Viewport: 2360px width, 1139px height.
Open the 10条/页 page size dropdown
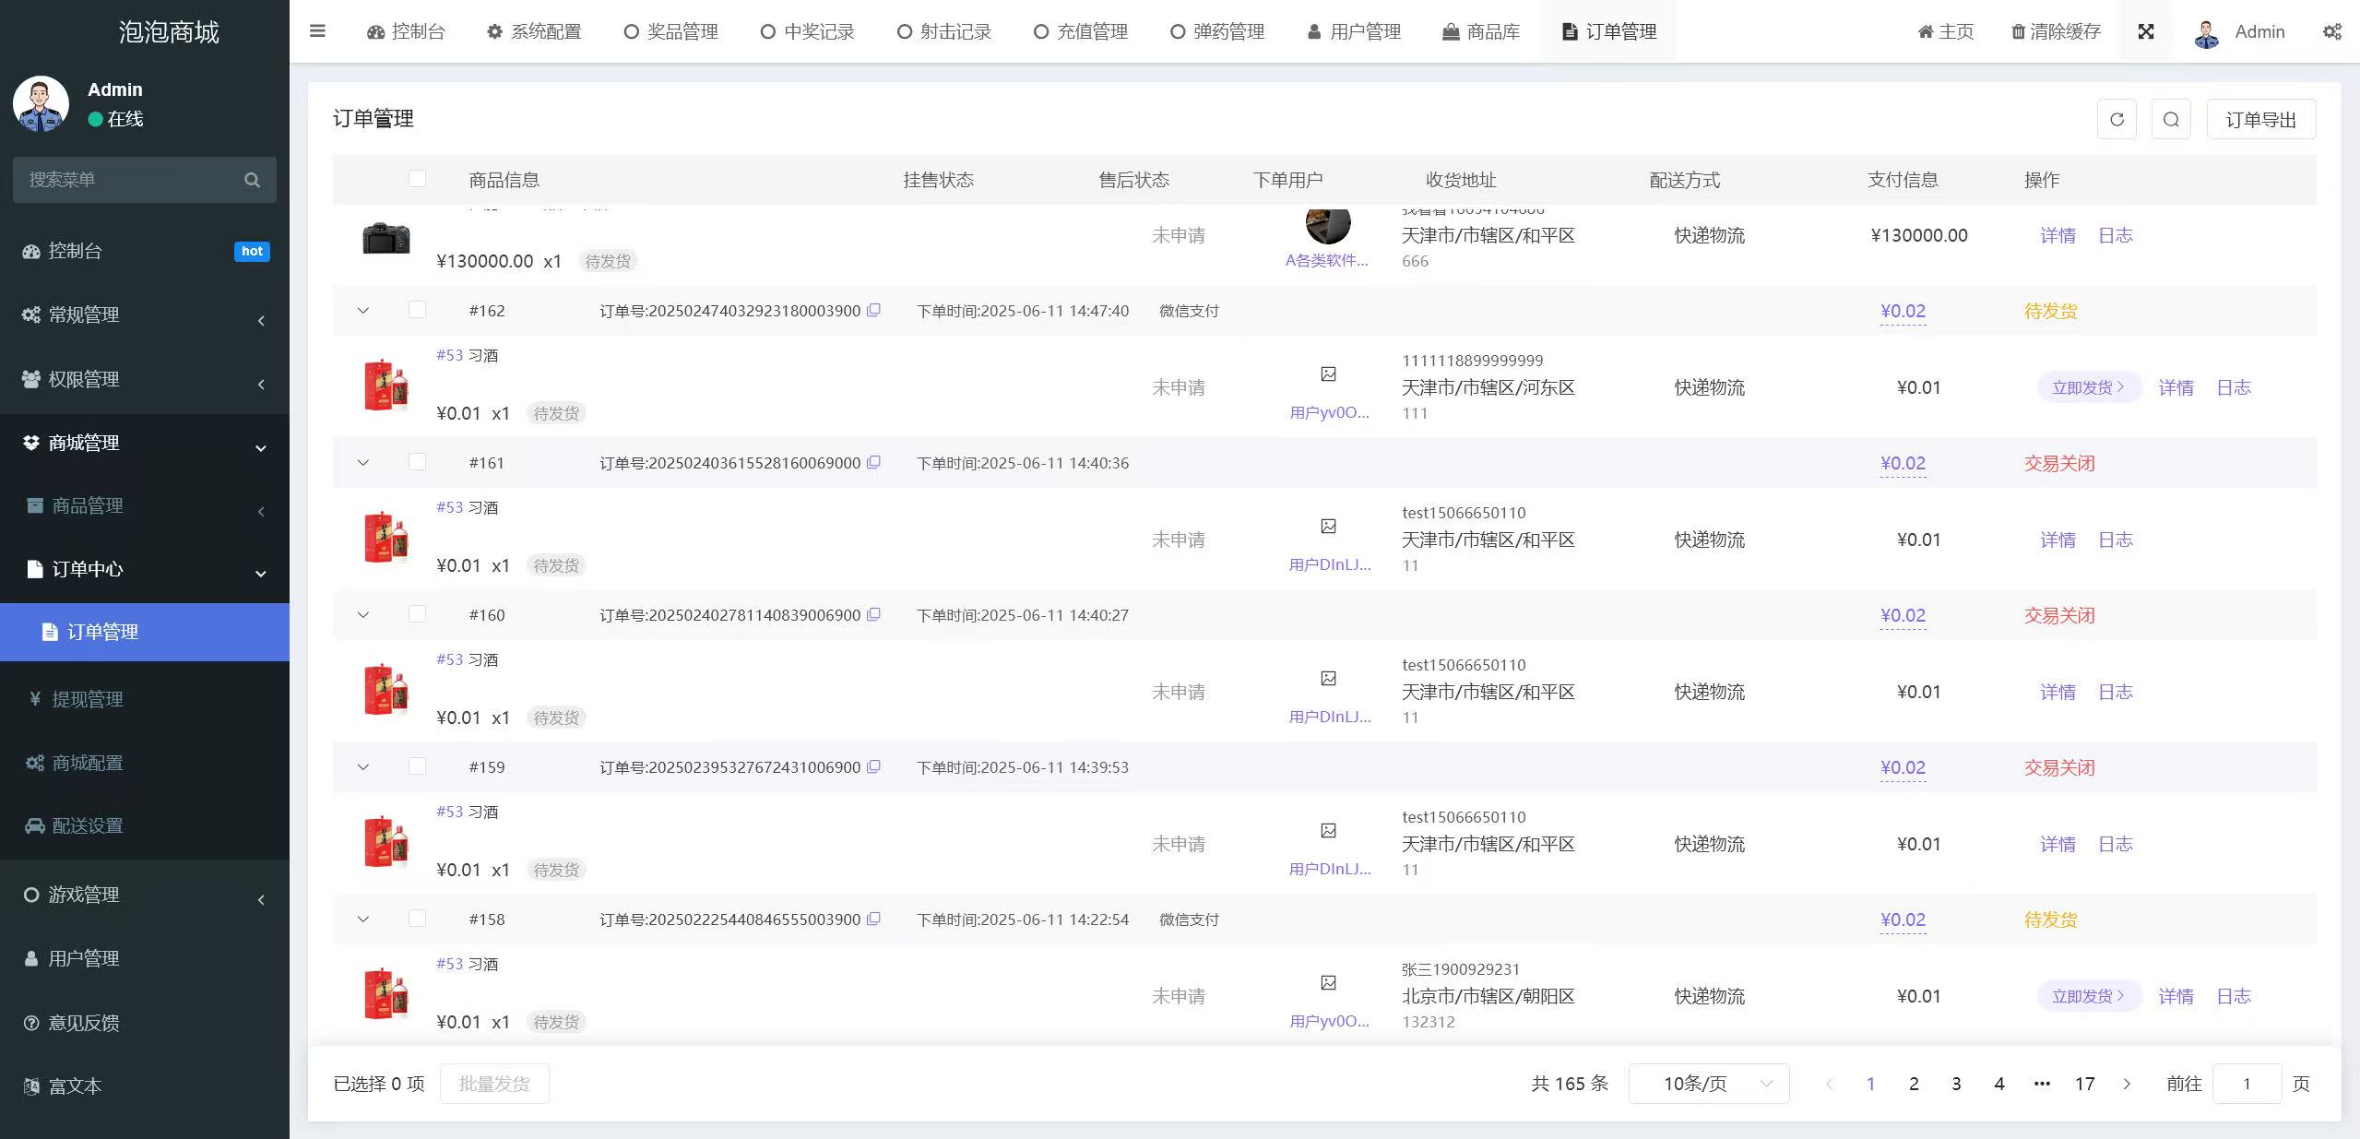(x=1708, y=1083)
